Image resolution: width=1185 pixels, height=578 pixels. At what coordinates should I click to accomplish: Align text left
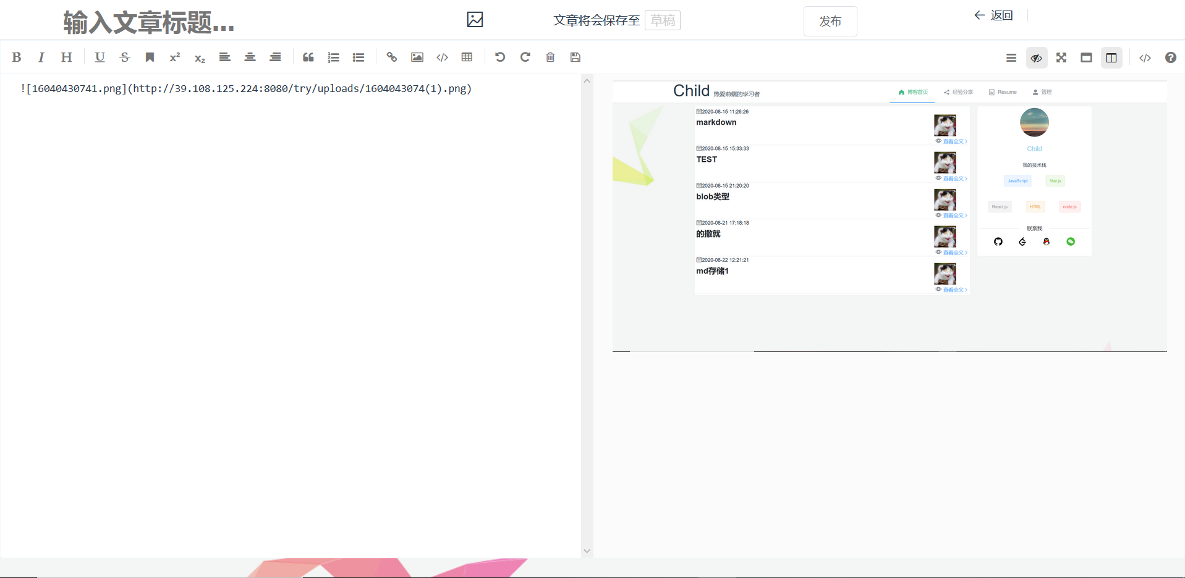[x=225, y=57]
